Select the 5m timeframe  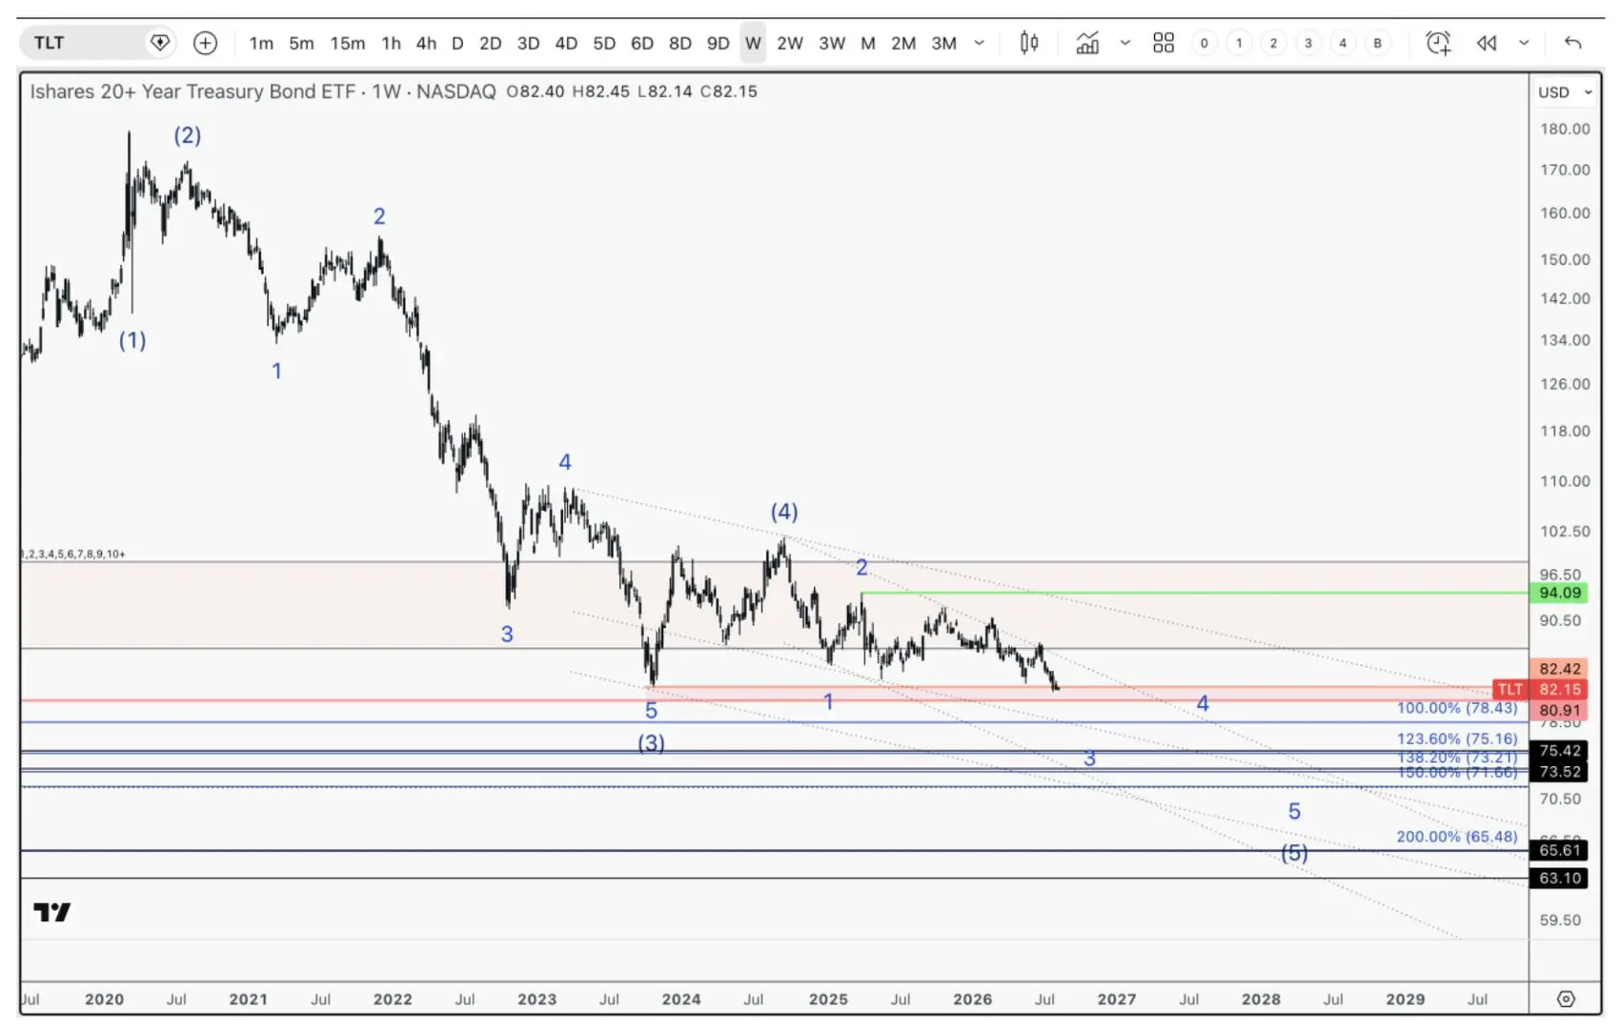pos(301,43)
